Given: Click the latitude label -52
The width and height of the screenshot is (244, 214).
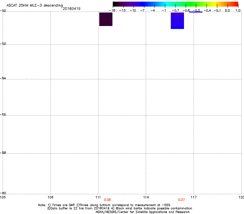Looking at the screenshot, I should (x=3, y=44).
